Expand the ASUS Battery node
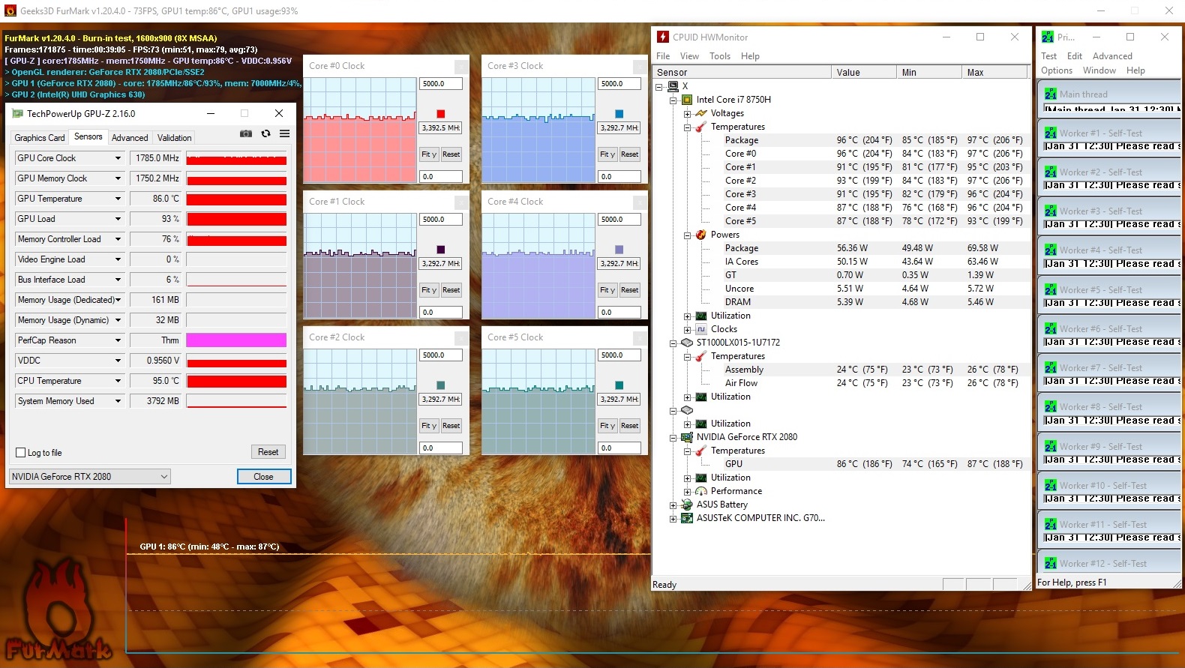Screen dimensions: 1185x668 tap(673, 505)
